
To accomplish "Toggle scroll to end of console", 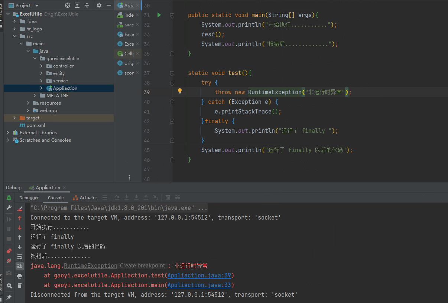I will pyautogui.click(x=20, y=266).
